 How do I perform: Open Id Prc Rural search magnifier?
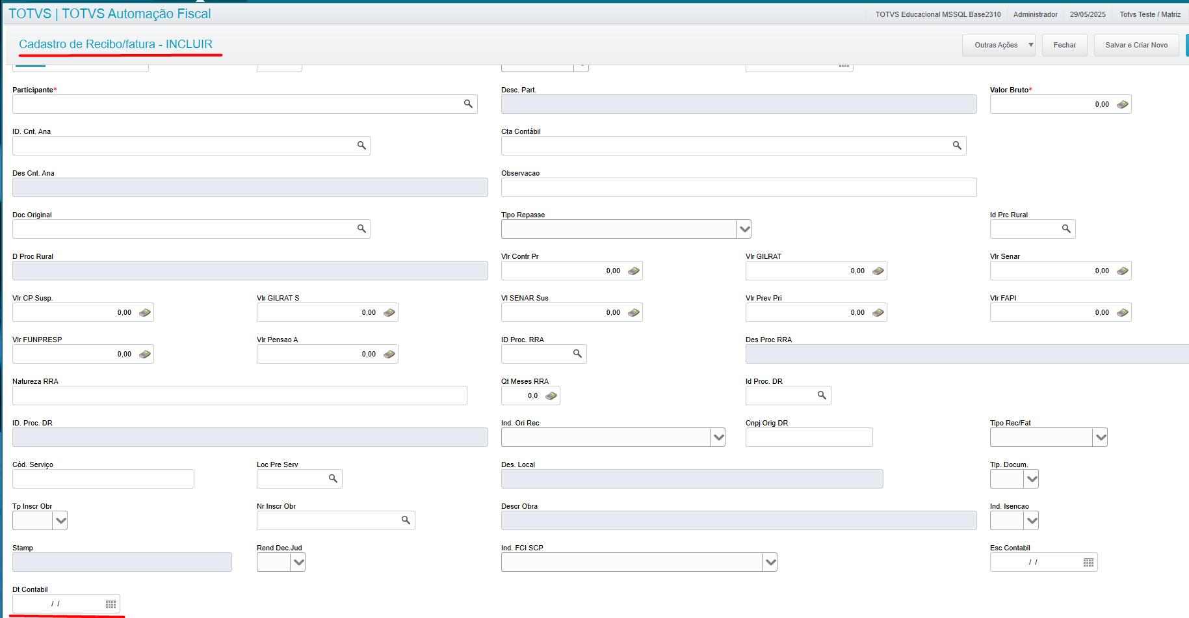click(x=1066, y=229)
